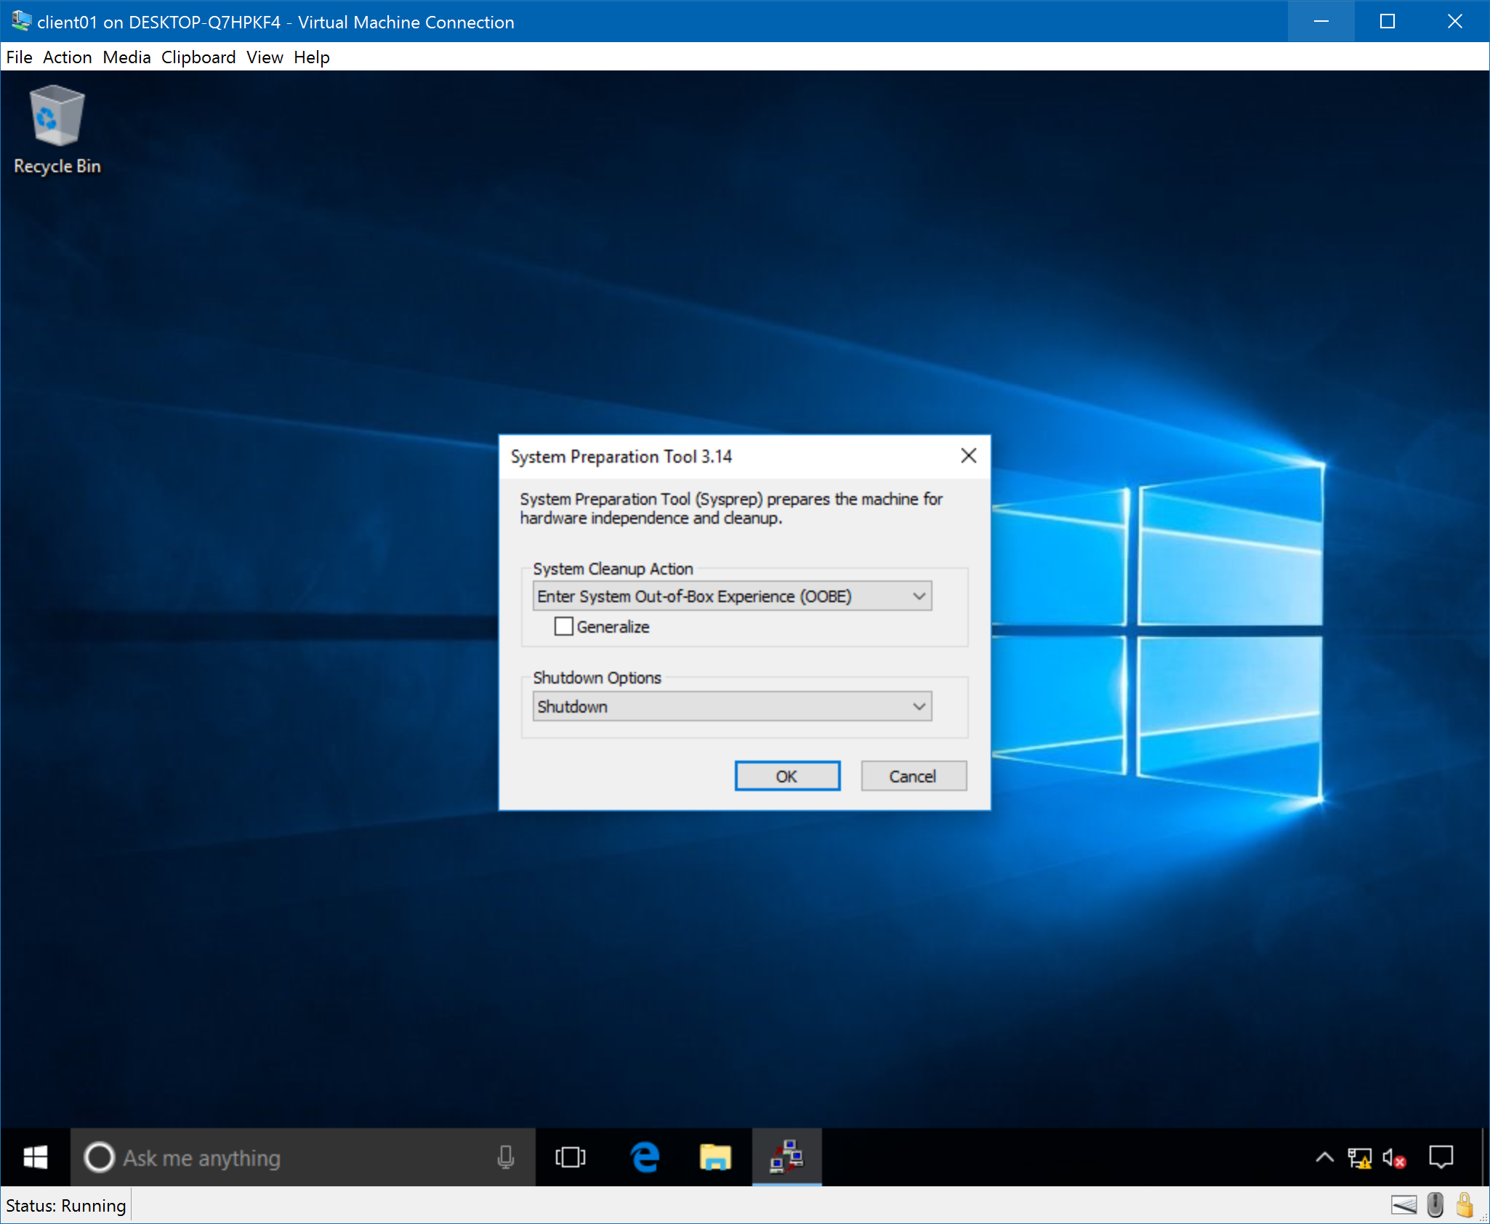
Task: Open the Action menu
Action: tap(68, 57)
